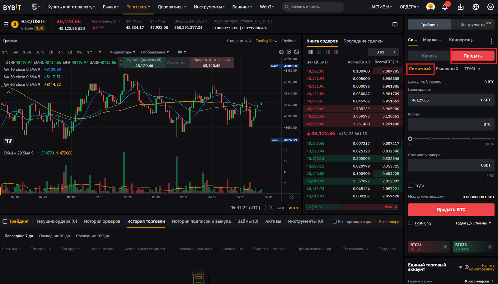Screen dimensions: 498x284
Task: Take a chart snapshot with camera icon
Action: tap(281, 52)
